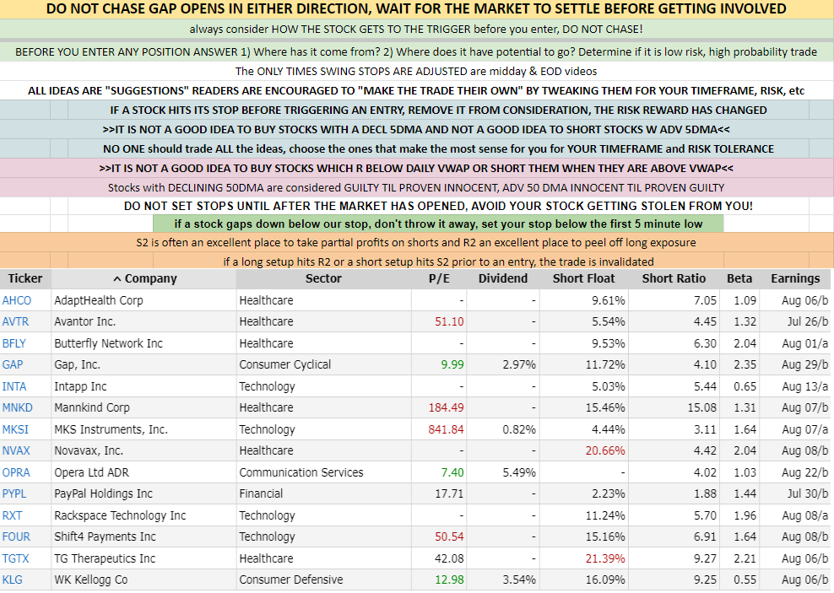Open the TGTX ticker link
Viewport: 834px width, 593px height.
point(15,558)
